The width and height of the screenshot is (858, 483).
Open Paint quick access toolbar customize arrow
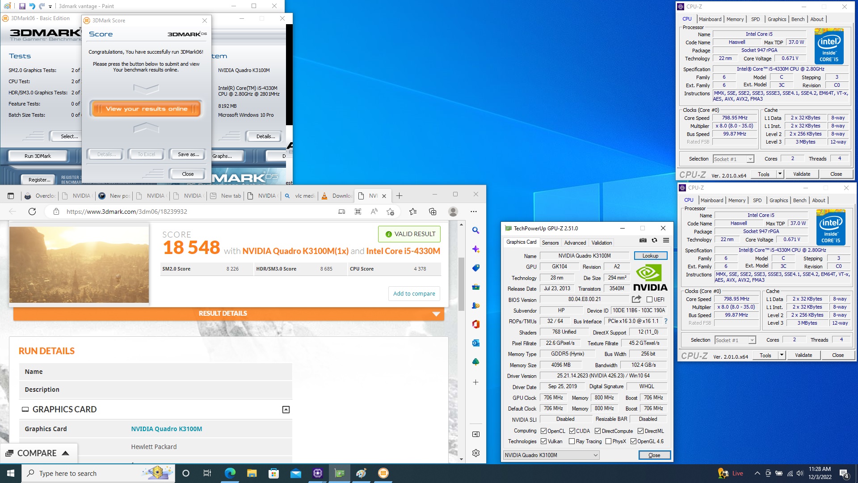(50, 6)
